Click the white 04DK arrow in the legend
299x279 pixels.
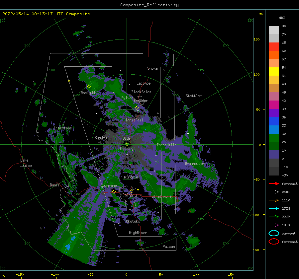pyautogui.click(x=274, y=192)
